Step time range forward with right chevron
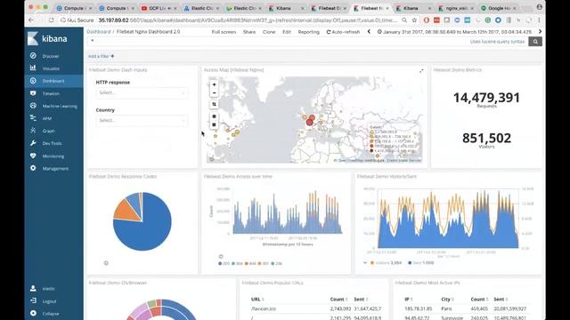Viewport: 570px width, 320px height. pyautogui.click(x=540, y=32)
